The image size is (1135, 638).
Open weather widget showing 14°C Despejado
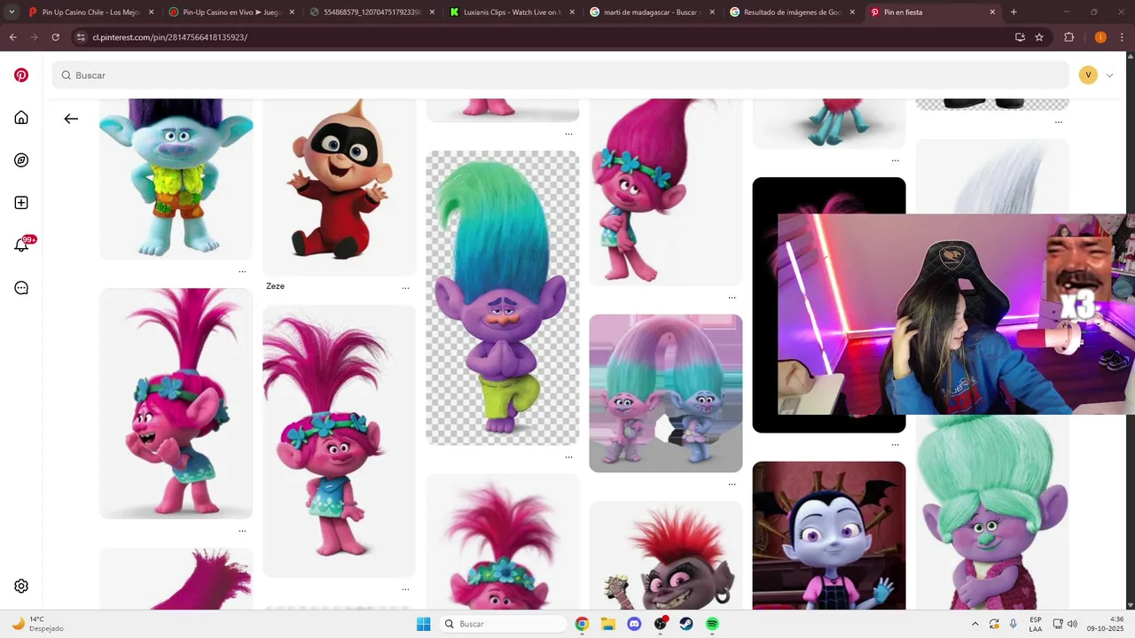[37, 624]
